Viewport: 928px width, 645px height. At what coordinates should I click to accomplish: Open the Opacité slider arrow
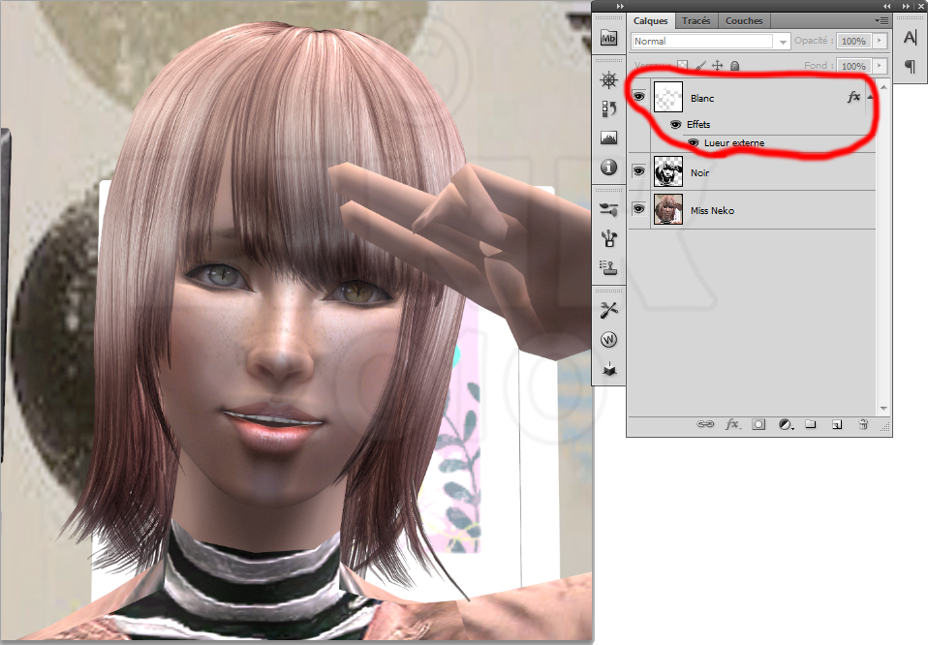(880, 42)
